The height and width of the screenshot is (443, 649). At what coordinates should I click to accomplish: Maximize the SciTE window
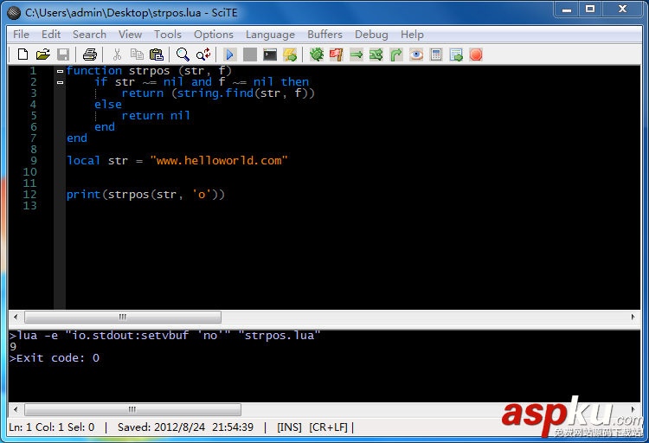[x=590, y=10]
